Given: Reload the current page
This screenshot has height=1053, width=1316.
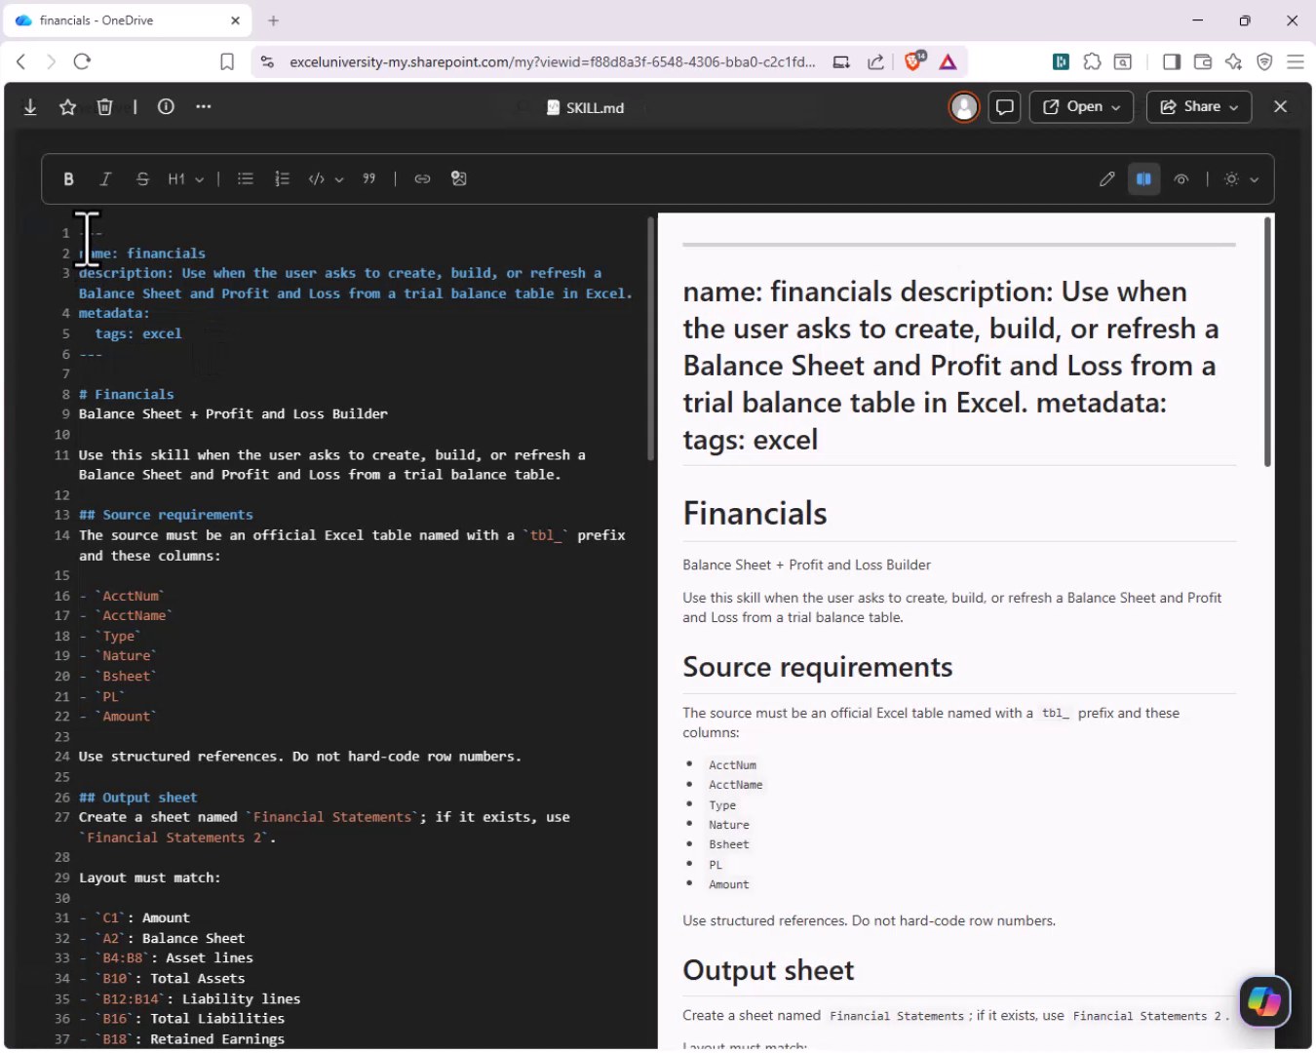Looking at the screenshot, I should (x=82, y=61).
